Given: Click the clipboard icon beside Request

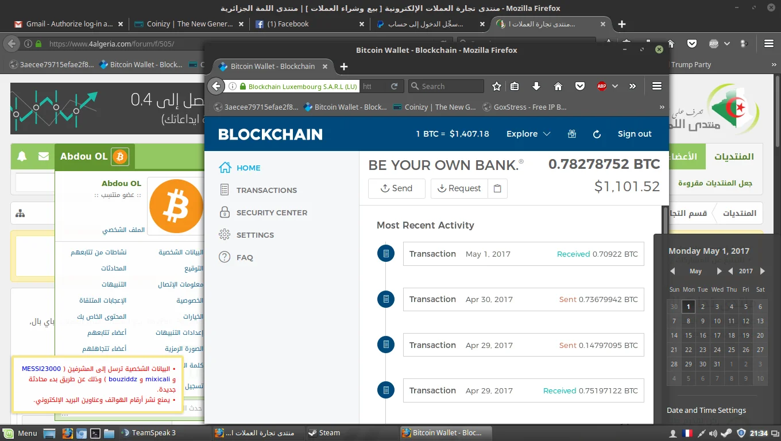Looking at the screenshot, I should 497,188.
